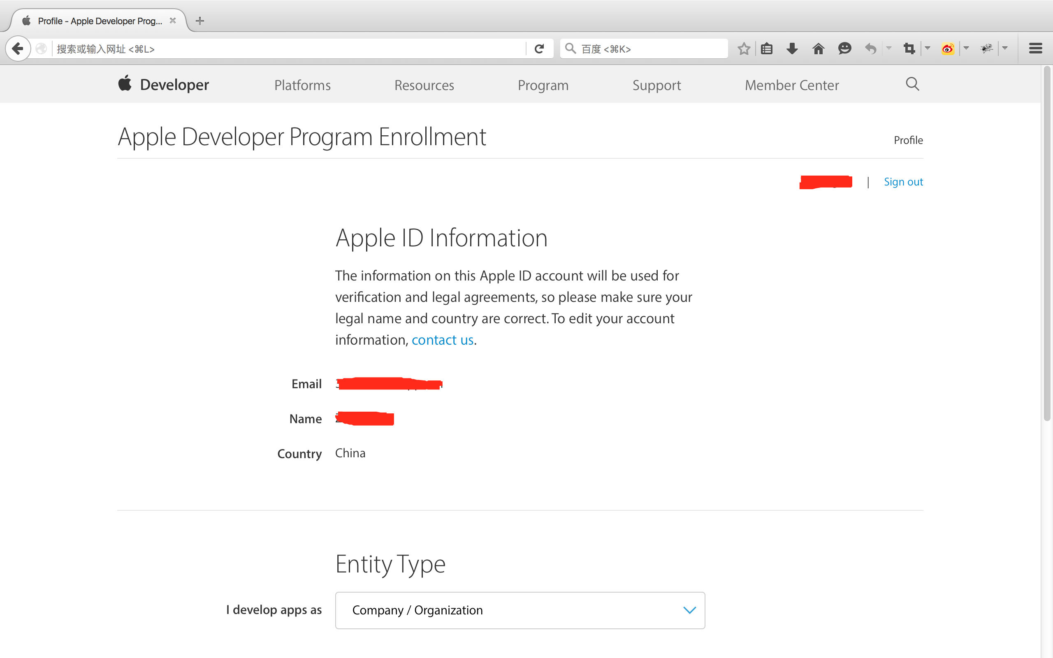Expand the crop tool dropdown arrow
This screenshot has width=1053, height=658.
coord(927,48)
